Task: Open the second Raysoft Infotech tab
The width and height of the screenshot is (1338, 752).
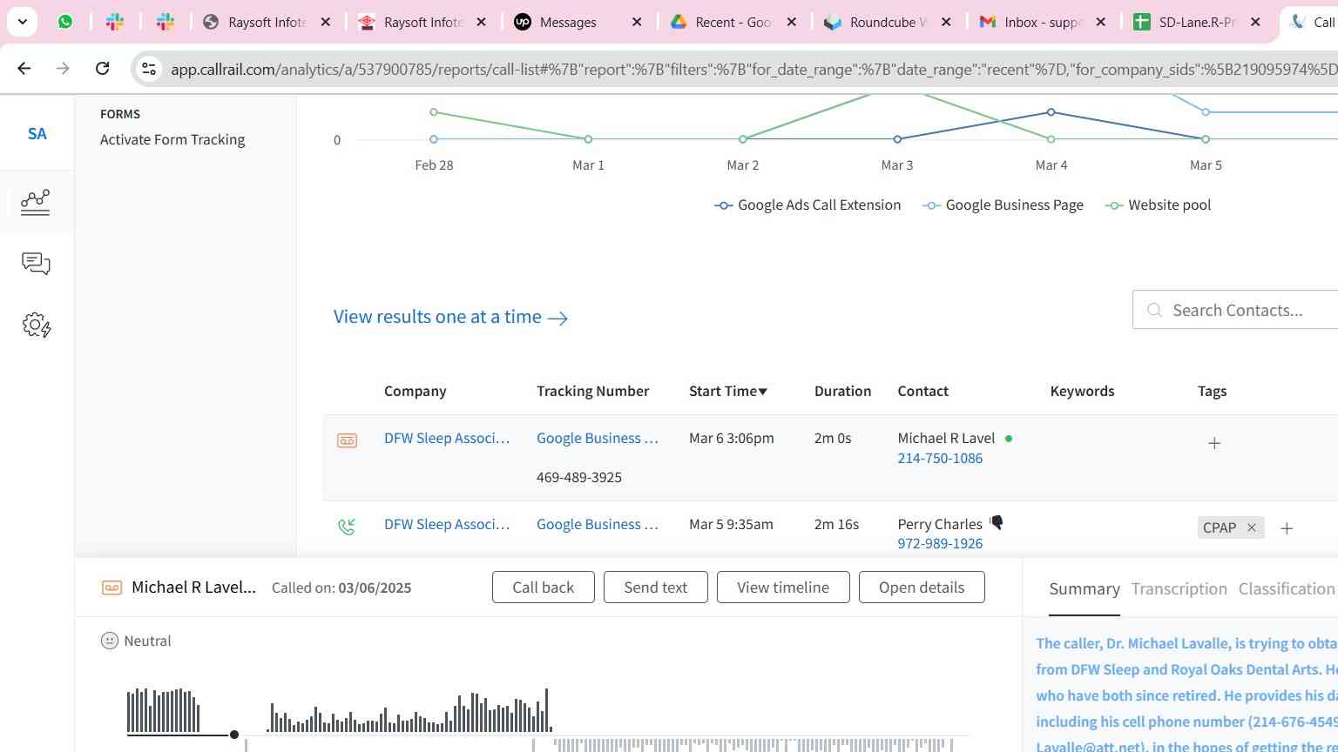Action: click(x=411, y=22)
